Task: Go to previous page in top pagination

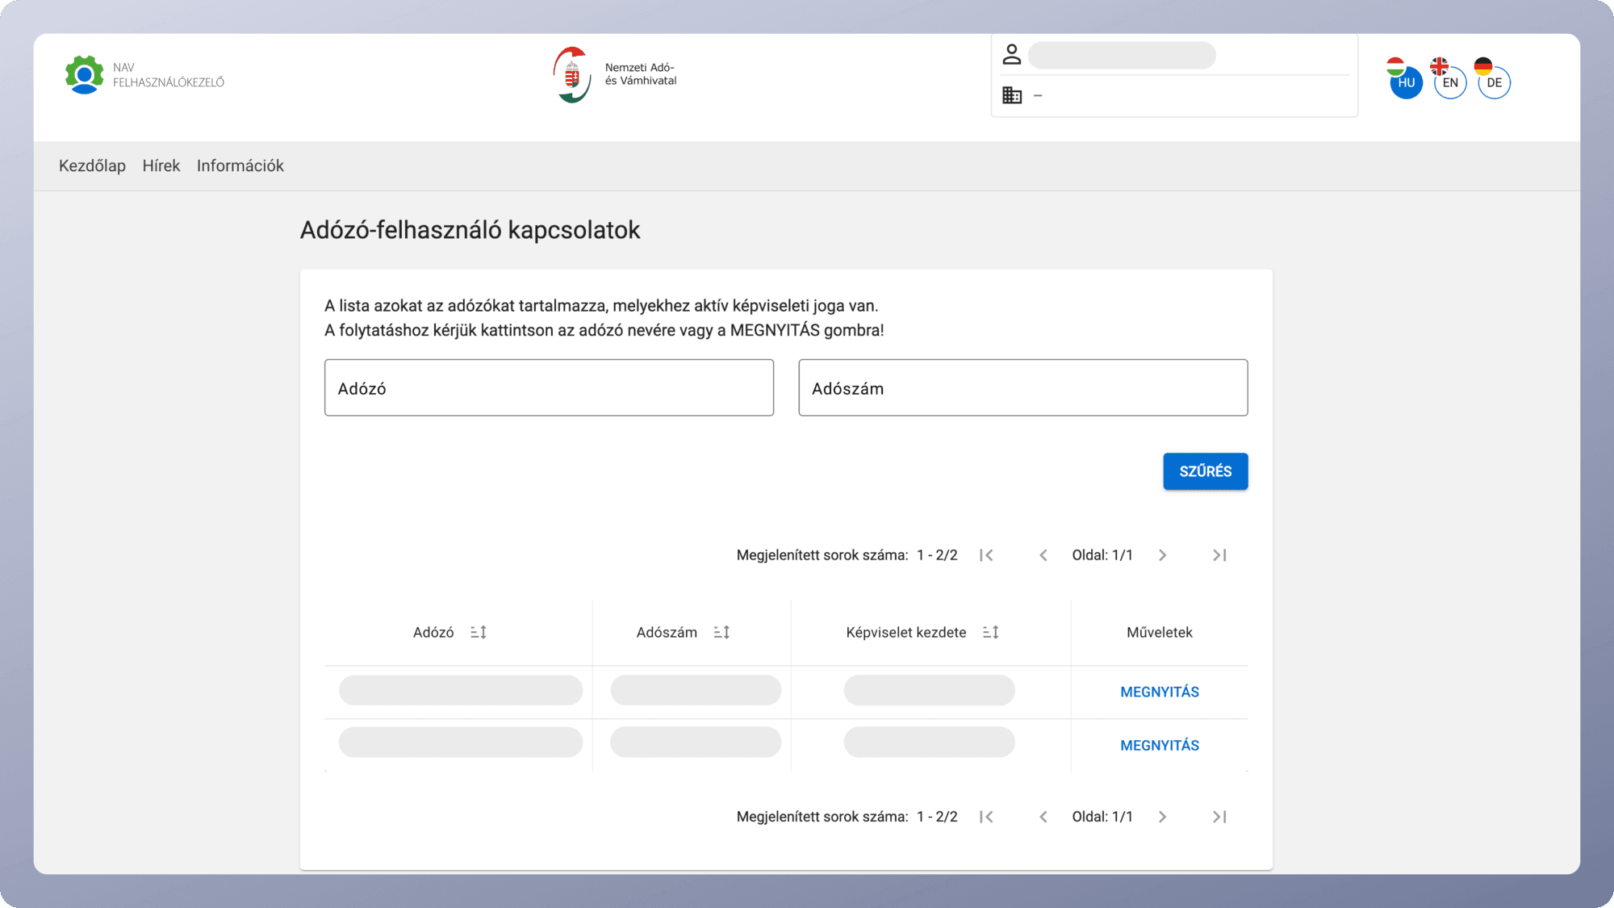Action: coord(1043,555)
